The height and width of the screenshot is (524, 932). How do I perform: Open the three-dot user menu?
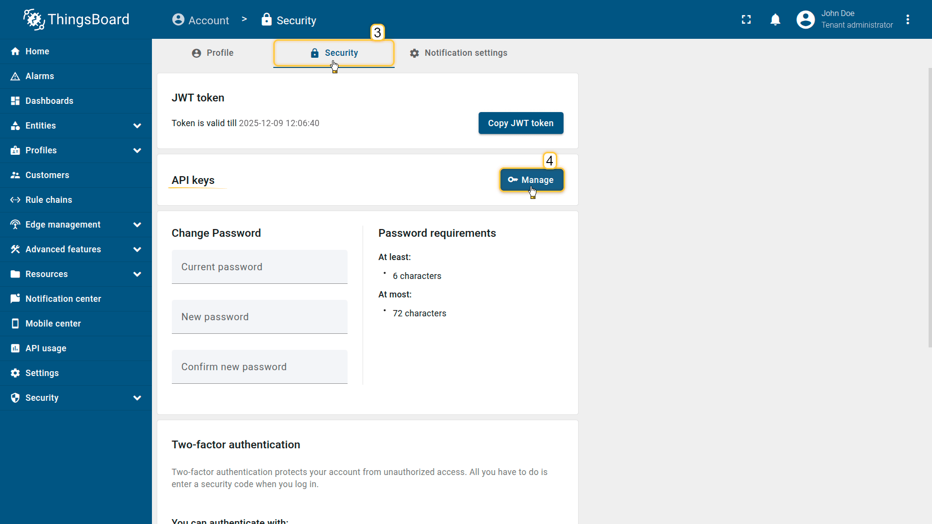pos(907,19)
